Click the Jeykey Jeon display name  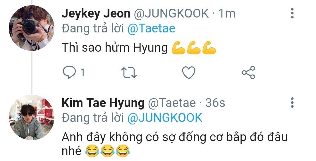96,13
